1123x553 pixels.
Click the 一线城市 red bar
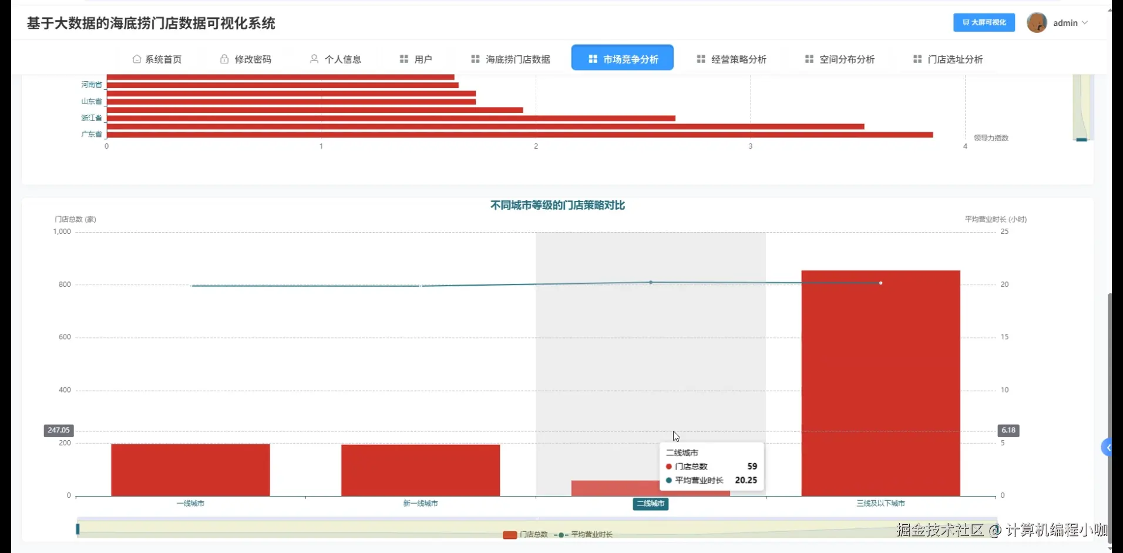tap(190, 470)
